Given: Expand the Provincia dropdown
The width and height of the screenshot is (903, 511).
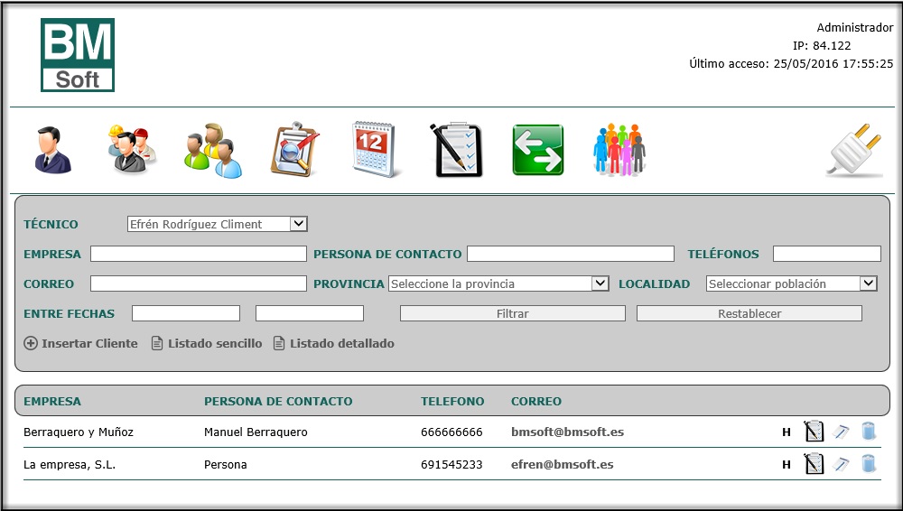Looking at the screenshot, I should click(499, 283).
